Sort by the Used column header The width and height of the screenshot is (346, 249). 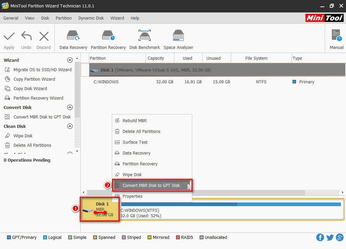(188, 58)
